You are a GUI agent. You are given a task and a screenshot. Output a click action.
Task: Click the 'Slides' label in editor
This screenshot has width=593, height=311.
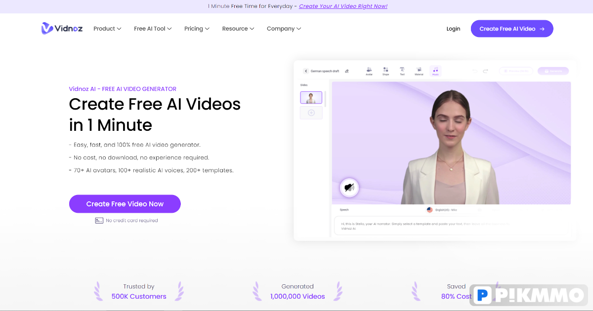[x=304, y=85]
